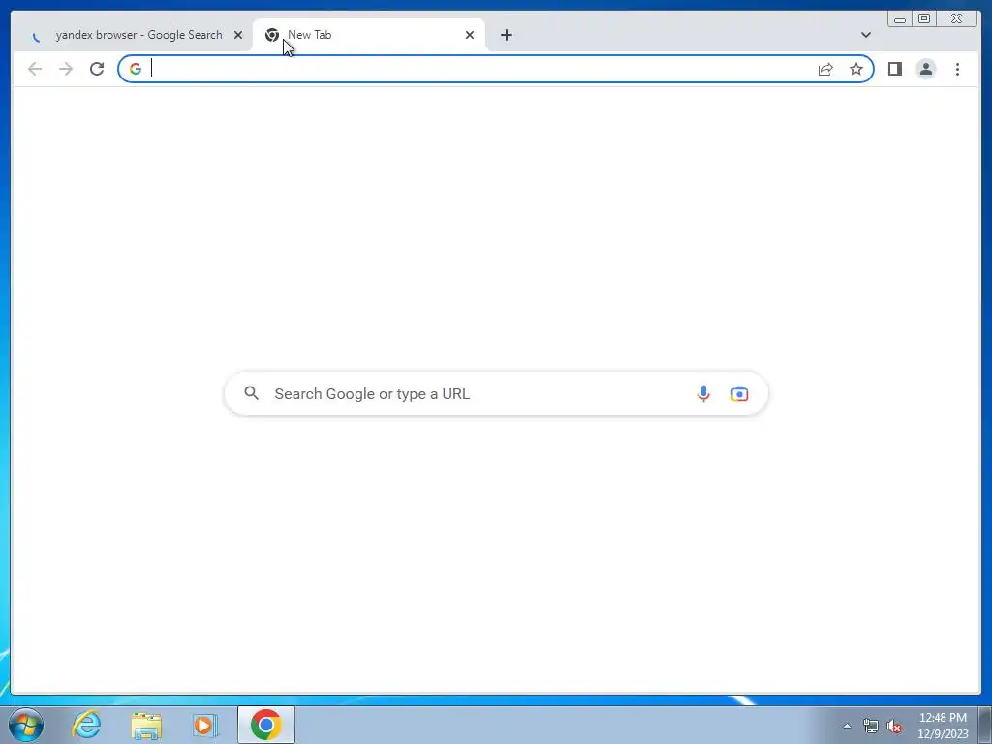Viewport: 992px width, 744px height.
Task: Minimize the Chrome window
Action: click(900, 19)
